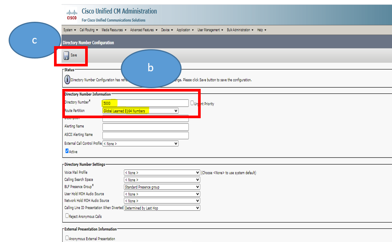Open the Advanced Features menu
Screen dimensions: 392x242
pyautogui.click(x=144, y=30)
